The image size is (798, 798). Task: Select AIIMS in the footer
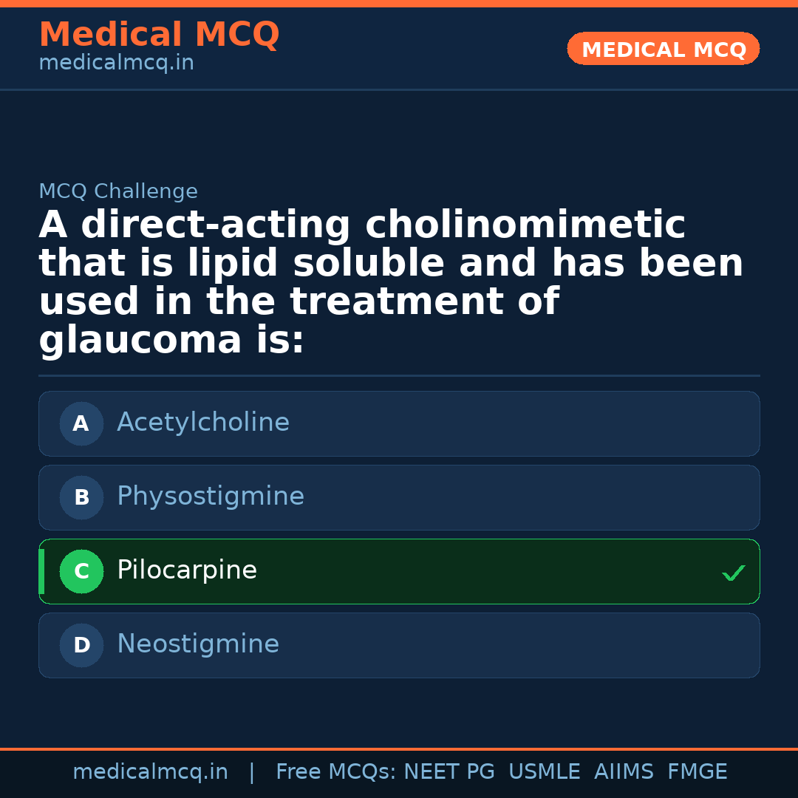624,772
